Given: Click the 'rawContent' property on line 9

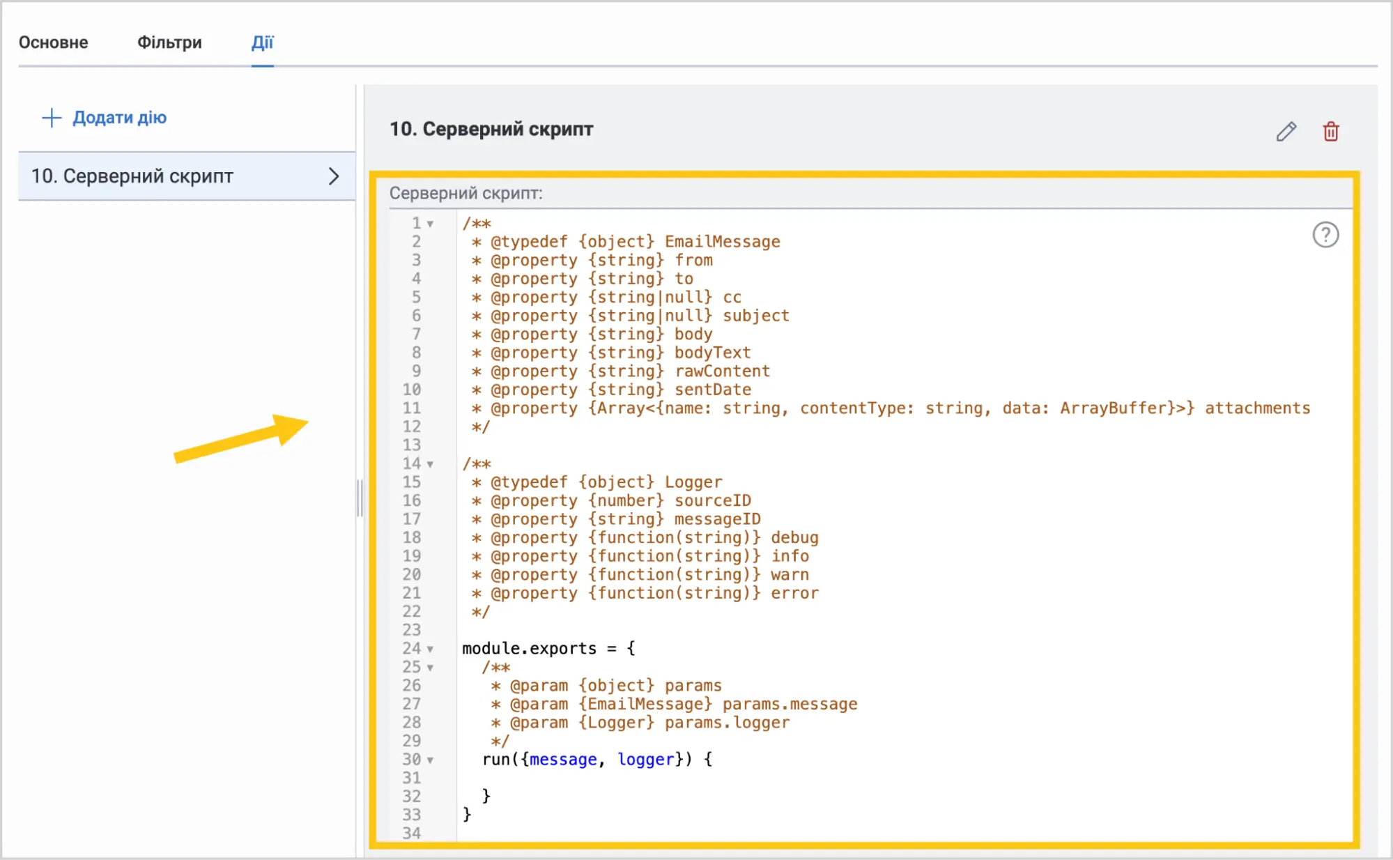Looking at the screenshot, I should pyautogui.click(x=722, y=371).
